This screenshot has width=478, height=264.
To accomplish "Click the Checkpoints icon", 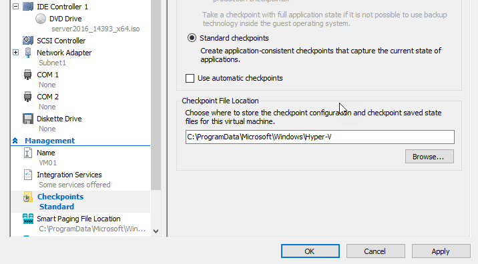I will coord(28,197).
